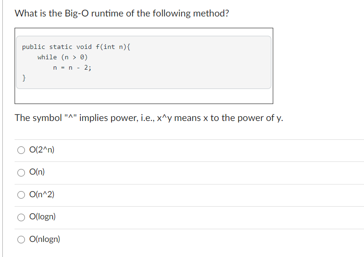Click the O(n) answer label text
The image size is (364, 257).
tap(37, 172)
